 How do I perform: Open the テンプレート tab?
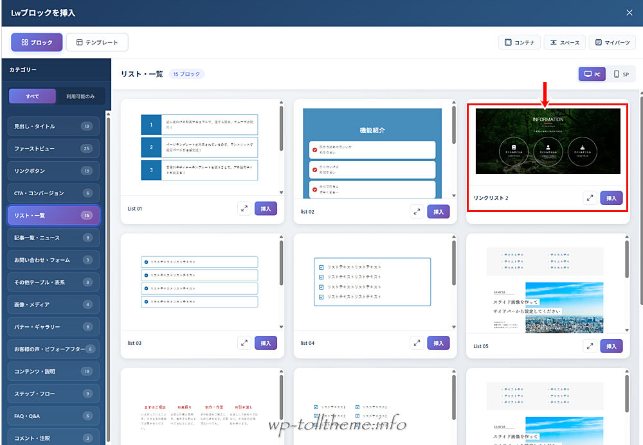pyautogui.click(x=97, y=42)
